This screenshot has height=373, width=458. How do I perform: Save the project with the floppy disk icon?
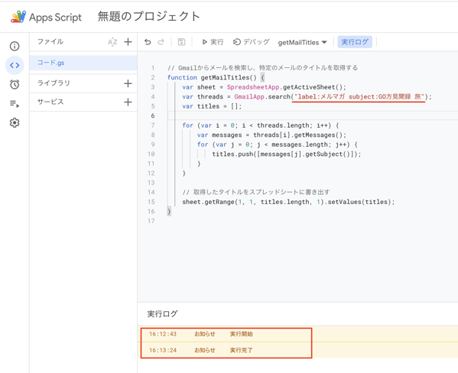pyautogui.click(x=181, y=42)
